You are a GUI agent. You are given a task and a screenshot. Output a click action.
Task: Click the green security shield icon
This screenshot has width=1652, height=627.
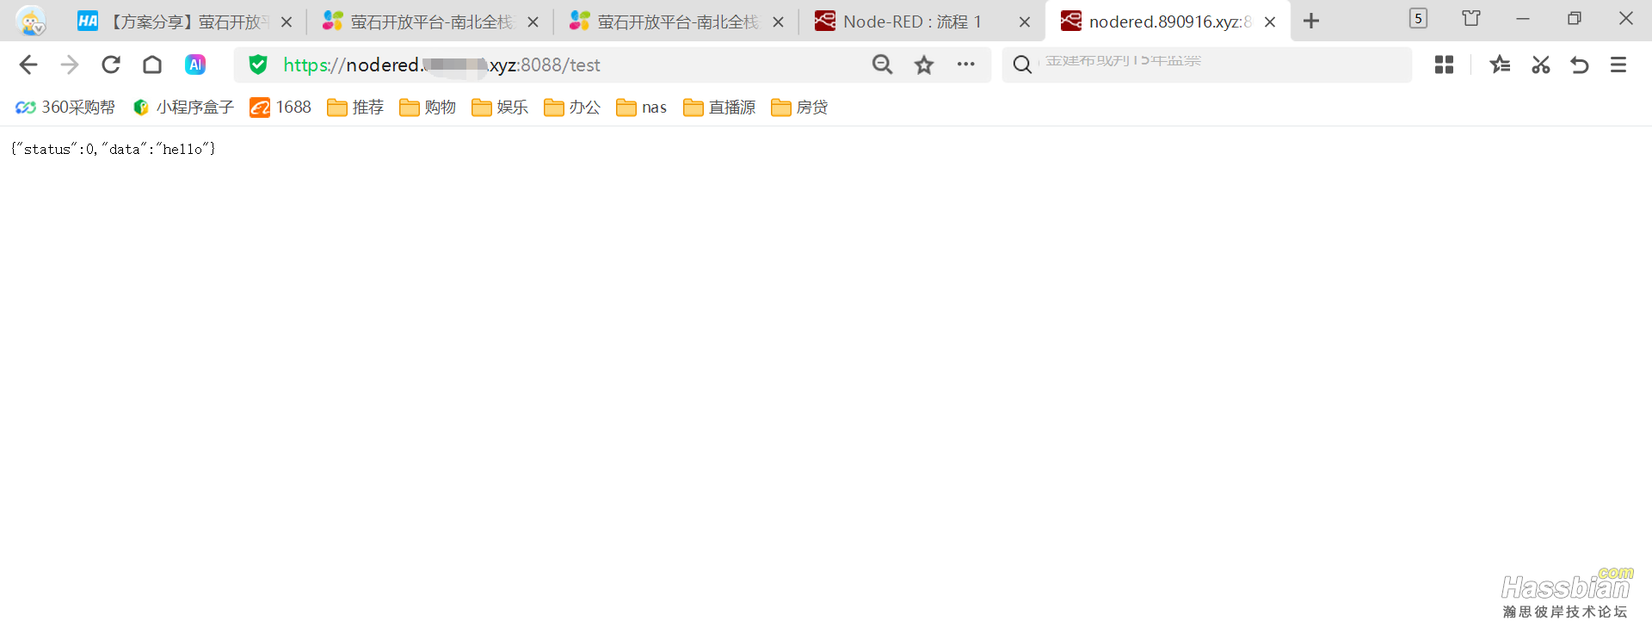[x=258, y=65]
